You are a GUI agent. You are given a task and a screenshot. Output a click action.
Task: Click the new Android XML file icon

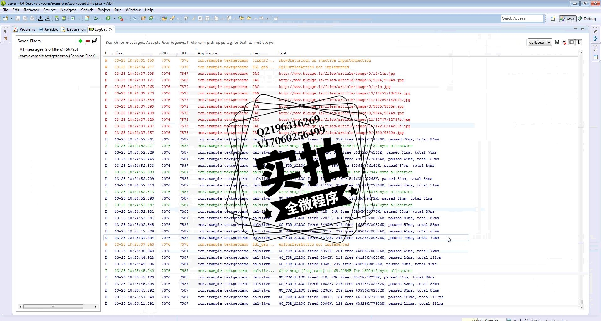87,18
